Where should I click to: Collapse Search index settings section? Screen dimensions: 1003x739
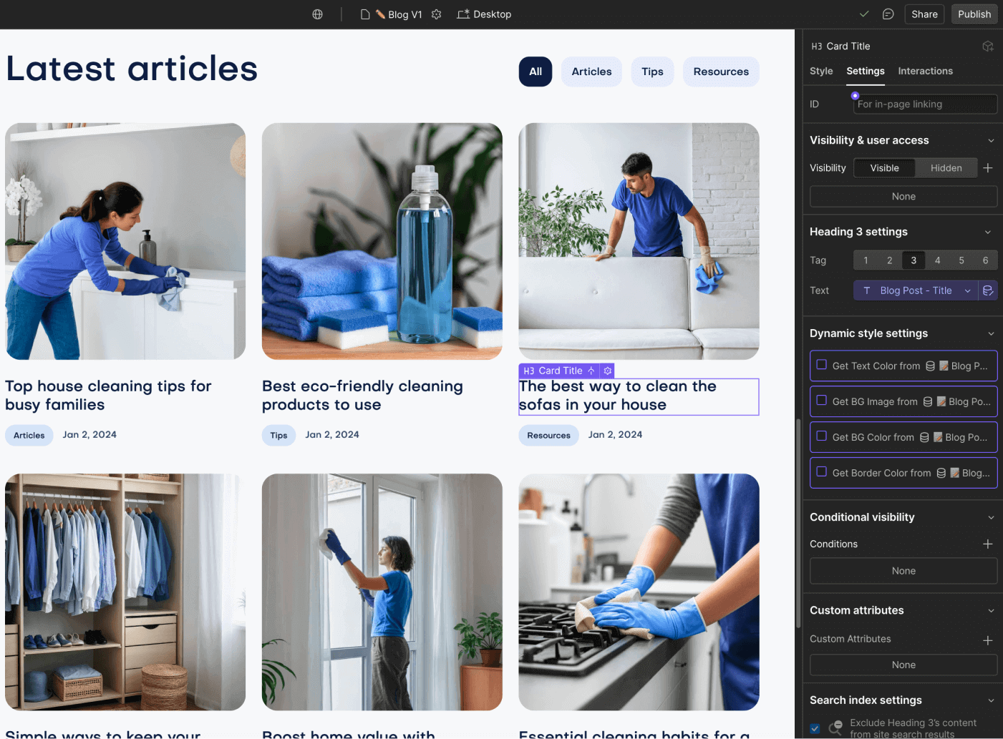coord(991,701)
